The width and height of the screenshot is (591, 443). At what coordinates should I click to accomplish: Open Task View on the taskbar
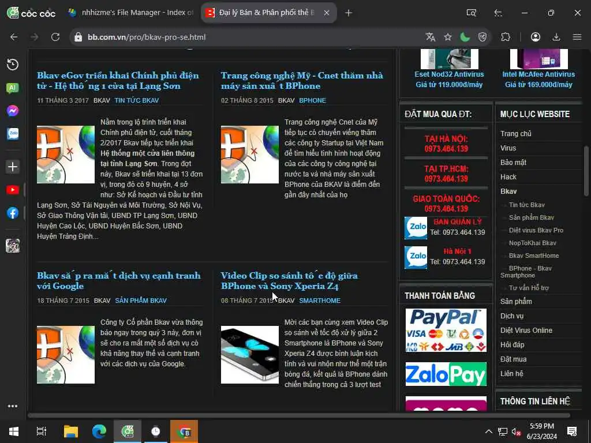coord(41,431)
